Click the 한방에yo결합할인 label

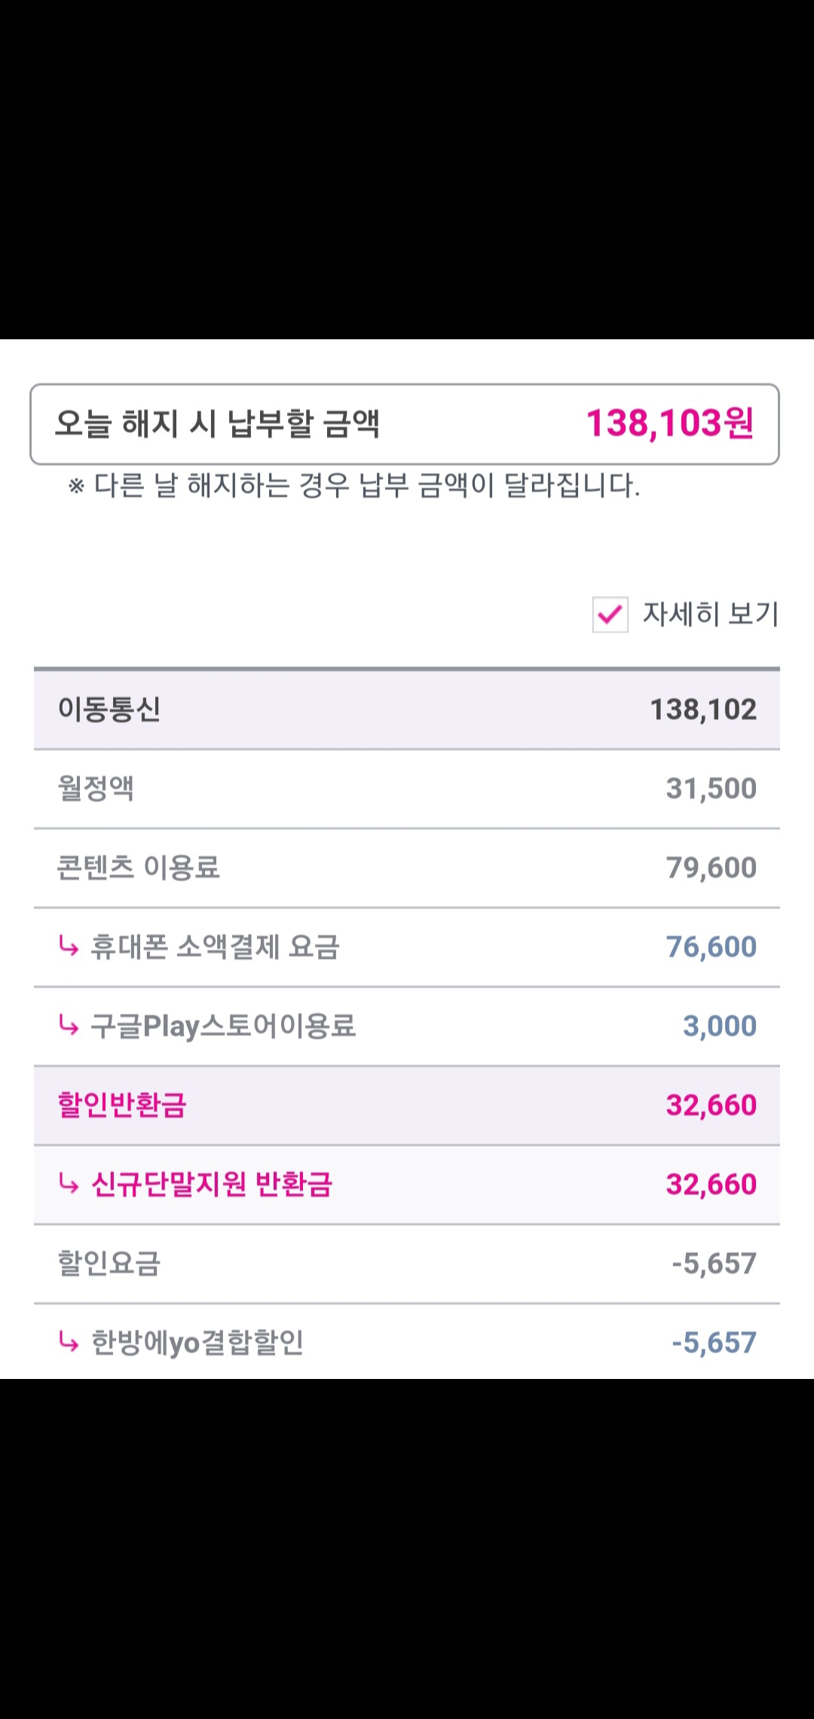click(x=197, y=1343)
